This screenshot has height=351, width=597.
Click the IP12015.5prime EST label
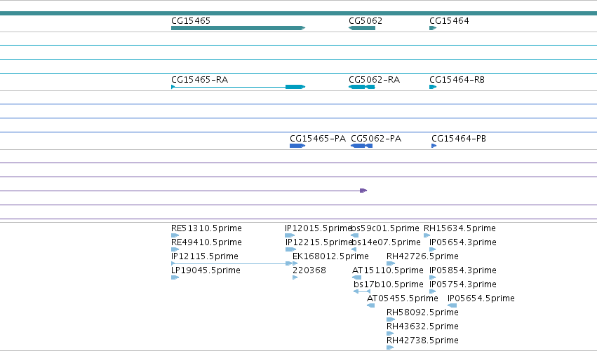[318, 228]
